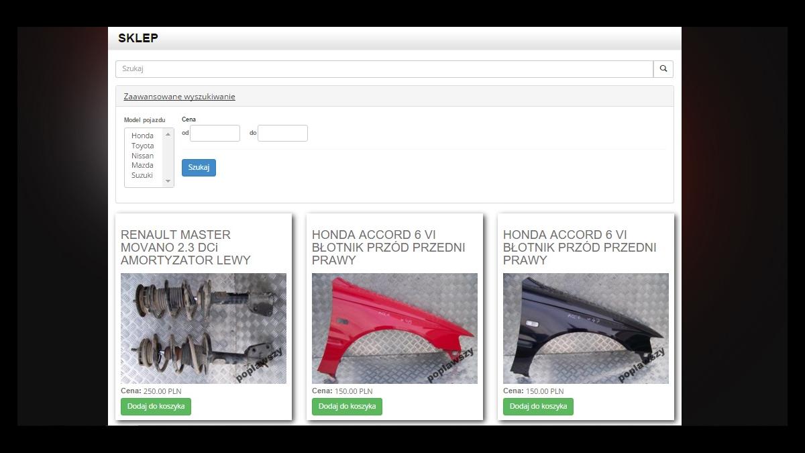Screen dimensions: 805x453
Task: Select Nissan in the vehicle model list
Action: (142, 156)
